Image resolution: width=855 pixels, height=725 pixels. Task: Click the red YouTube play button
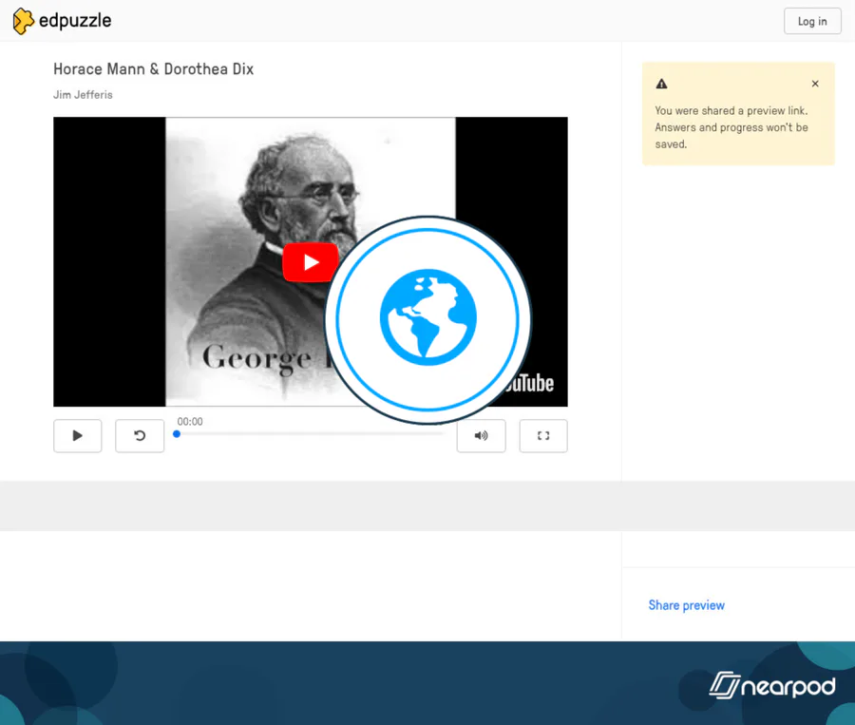pos(310,262)
